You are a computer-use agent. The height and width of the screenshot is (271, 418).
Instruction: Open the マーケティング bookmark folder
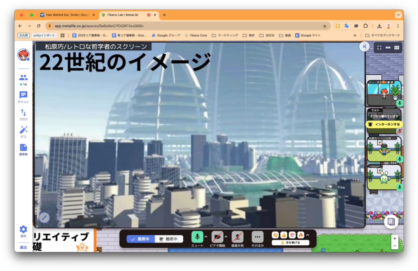(x=225, y=35)
